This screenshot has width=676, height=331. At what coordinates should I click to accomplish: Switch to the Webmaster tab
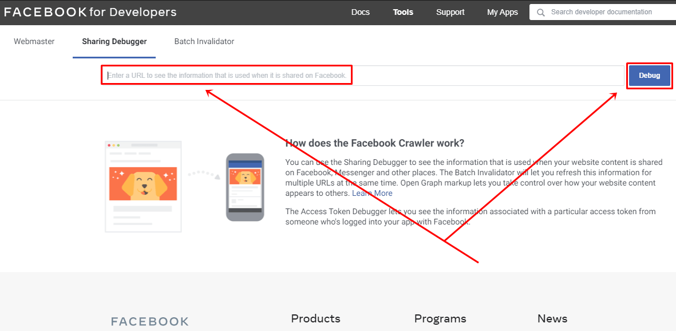coord(34,41)
